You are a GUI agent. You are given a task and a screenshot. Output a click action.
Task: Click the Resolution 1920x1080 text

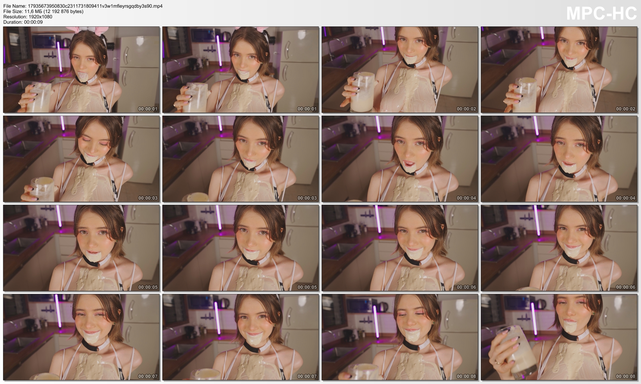(28, 17)
